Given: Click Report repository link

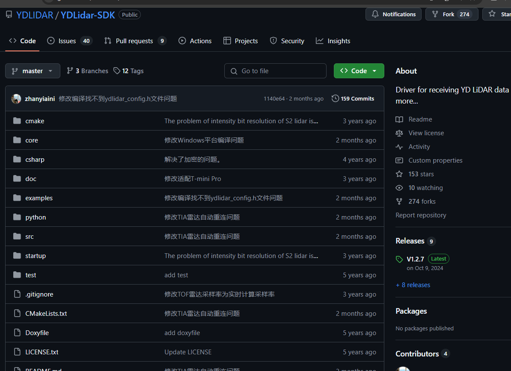Looking at the screenshot, I should (x=421, y=215).
